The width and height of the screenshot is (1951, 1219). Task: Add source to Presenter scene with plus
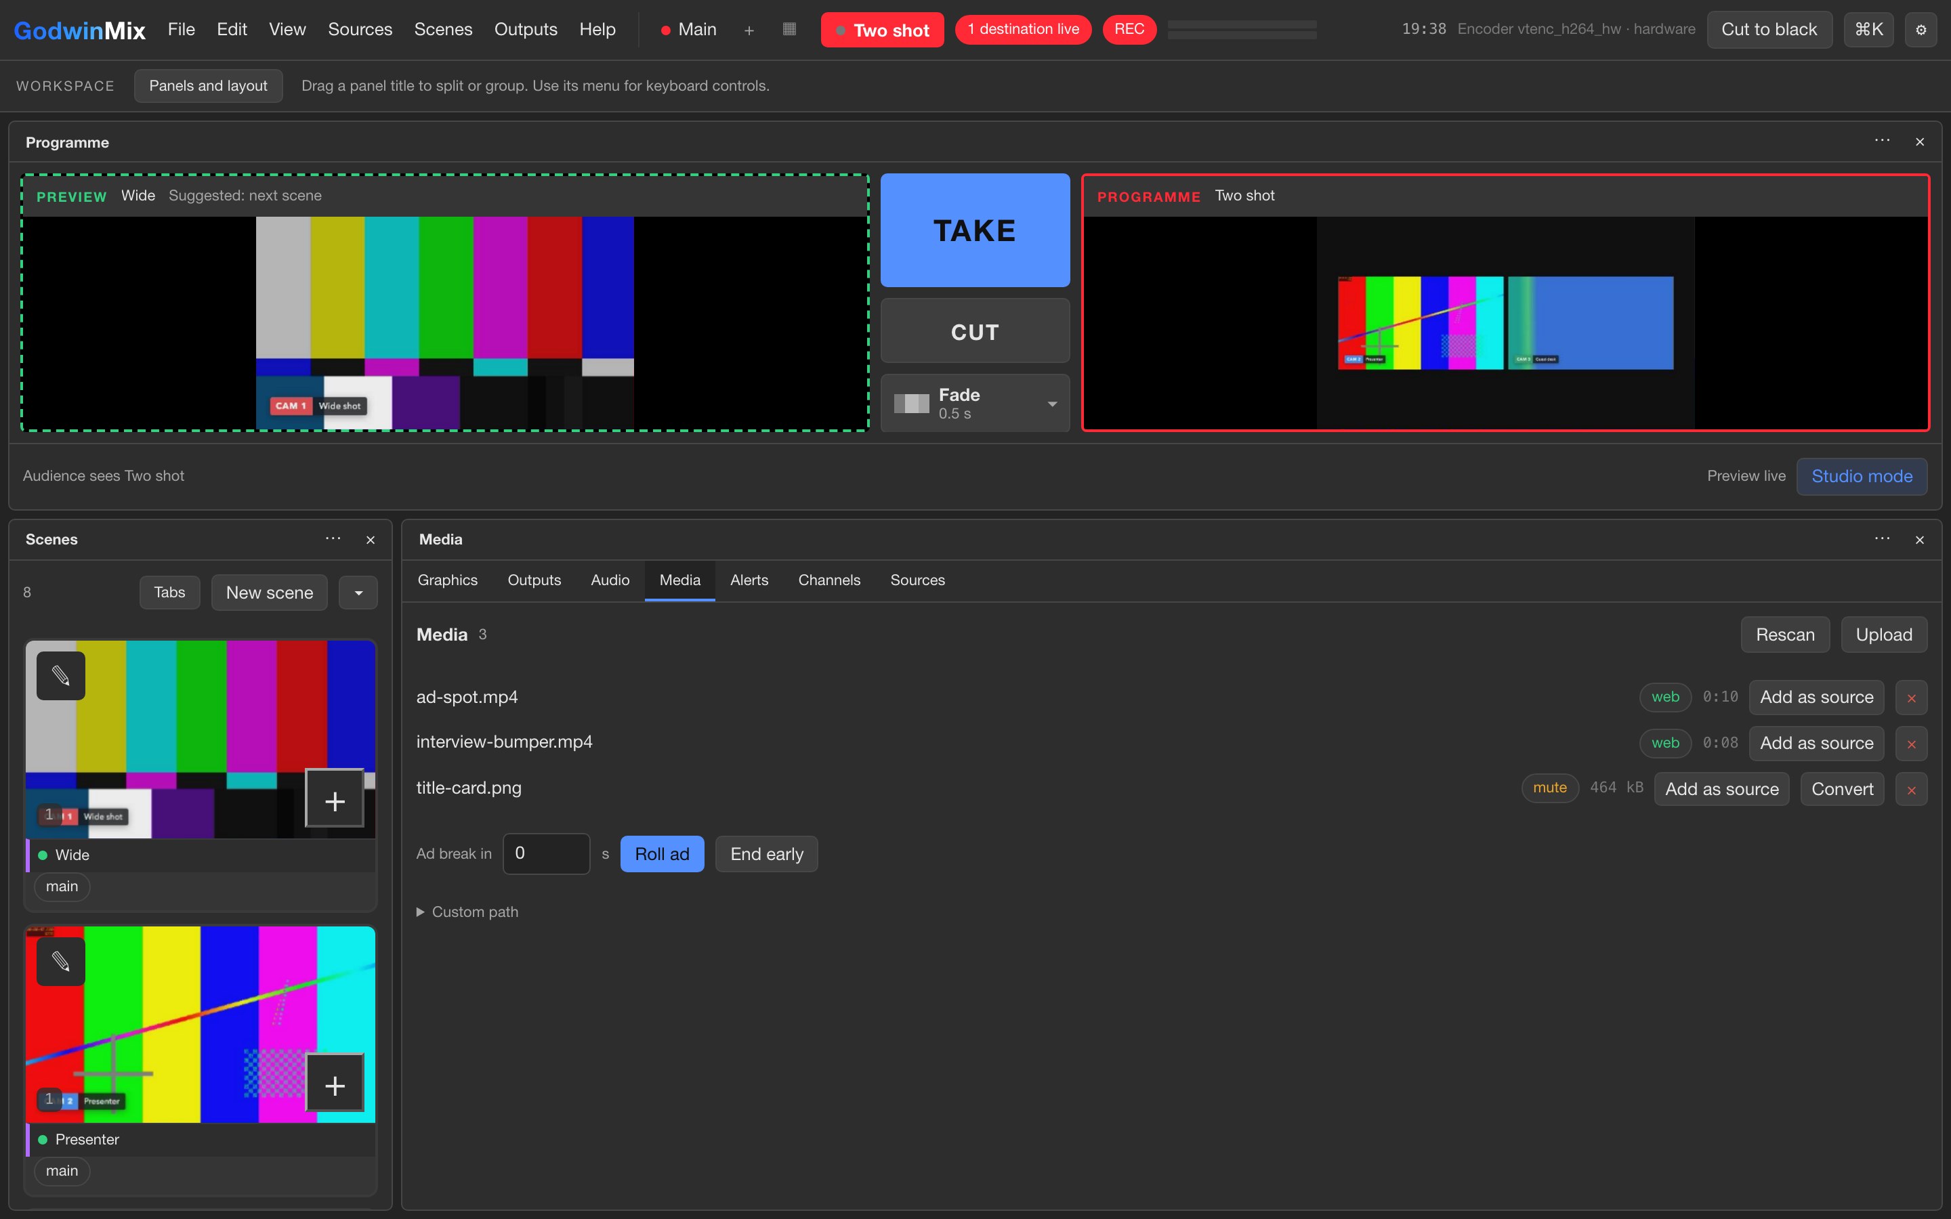335,1084
